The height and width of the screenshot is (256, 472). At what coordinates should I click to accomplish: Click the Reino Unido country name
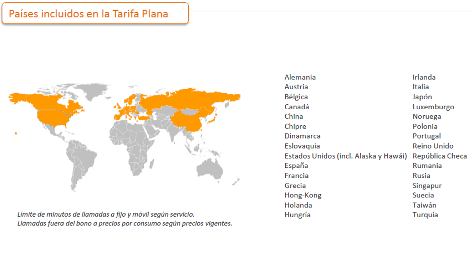tap(433, 146)
